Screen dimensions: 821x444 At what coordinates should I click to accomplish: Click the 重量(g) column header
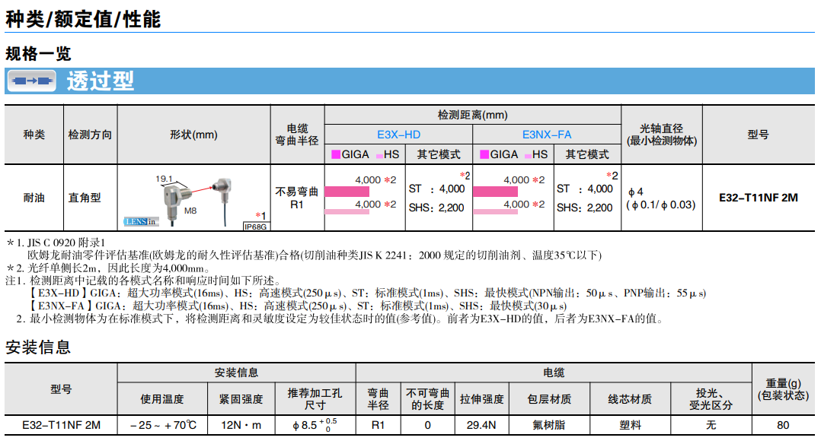tap(783, 389)
